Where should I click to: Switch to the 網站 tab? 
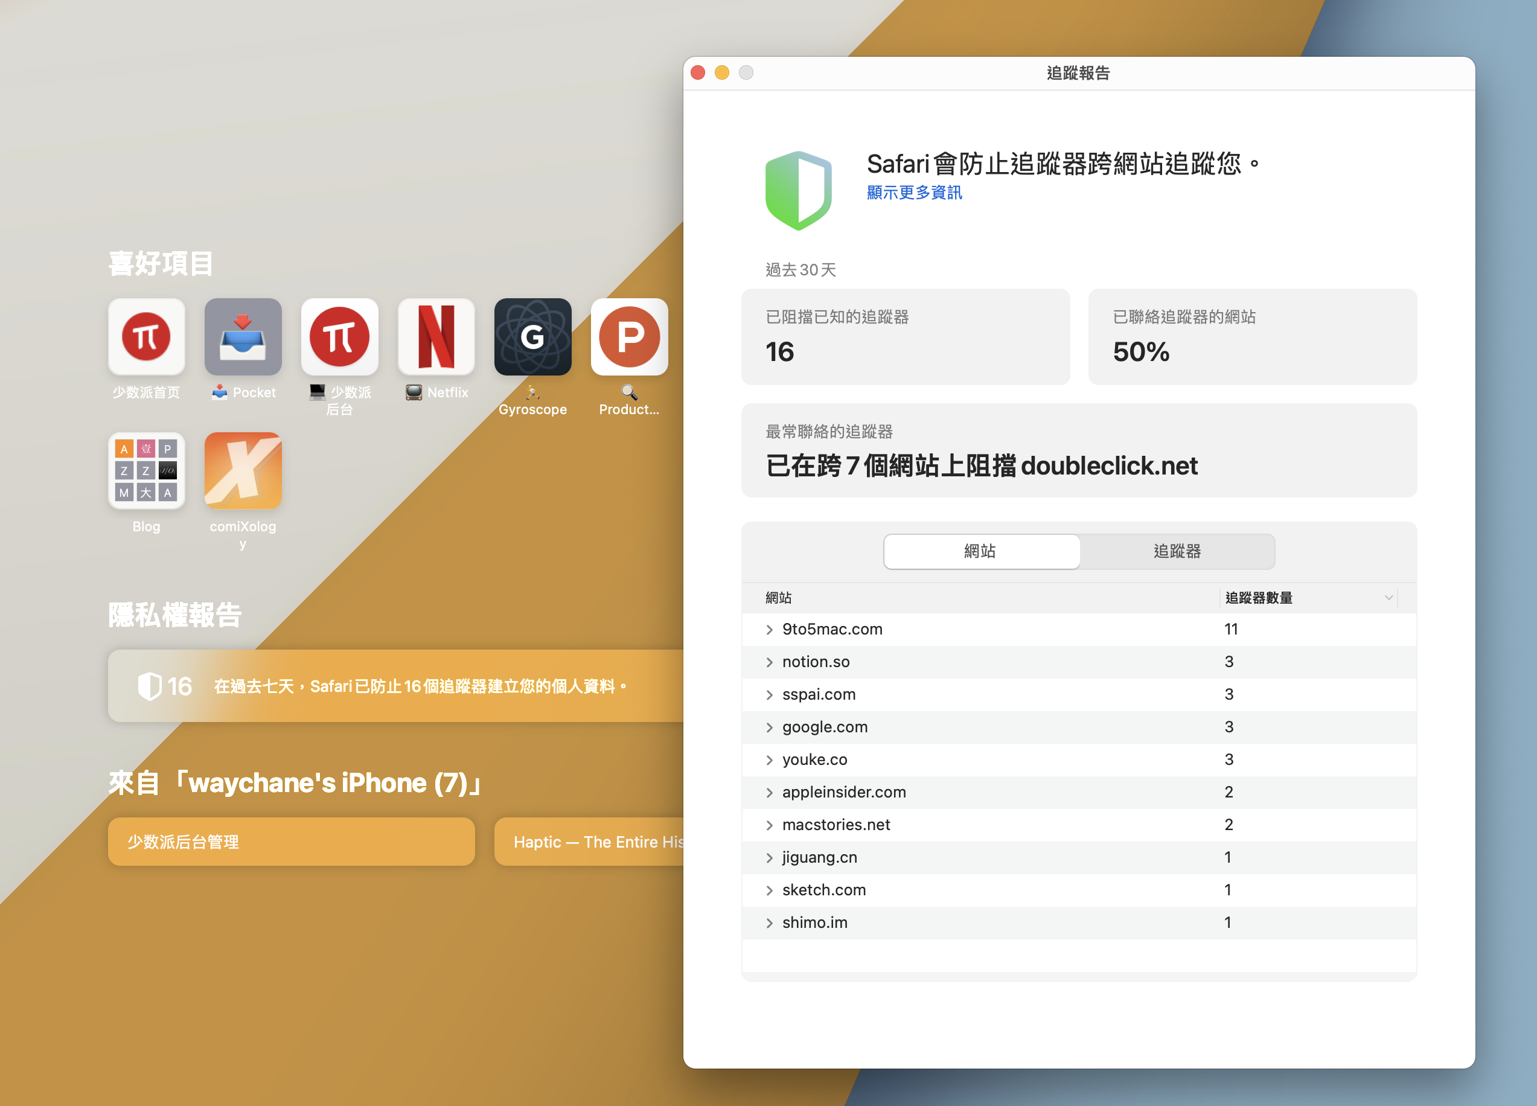click(x=980, y=551)
